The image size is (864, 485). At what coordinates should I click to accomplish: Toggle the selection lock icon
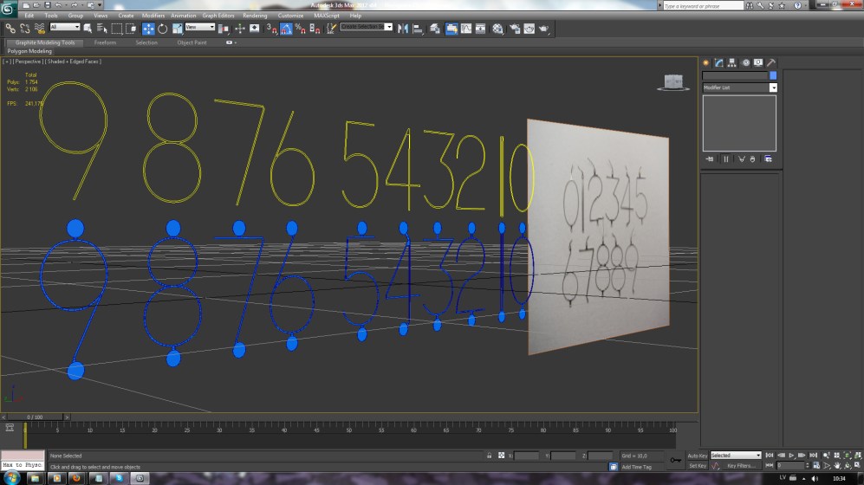coord(490,456)
